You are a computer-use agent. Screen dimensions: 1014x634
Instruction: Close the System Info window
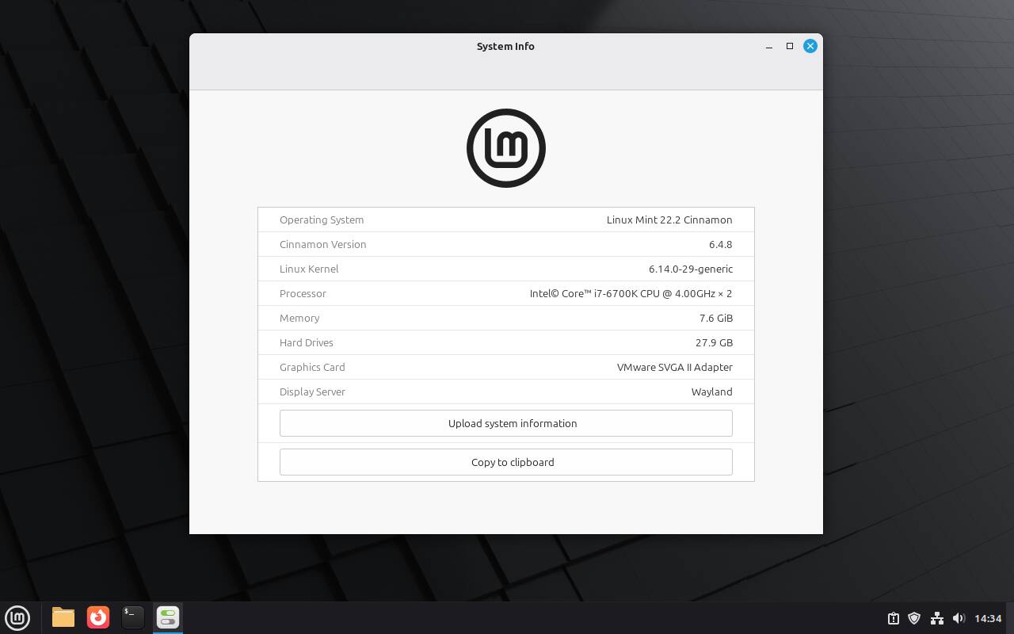[810, 46]
